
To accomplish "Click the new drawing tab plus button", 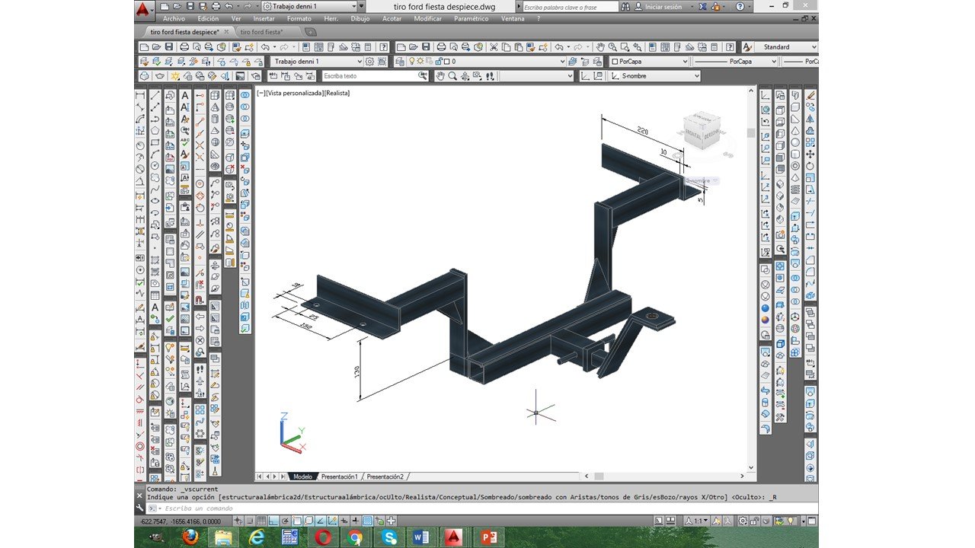I will (310, 32).
